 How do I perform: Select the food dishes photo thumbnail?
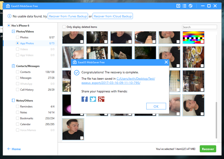[194, 57]
